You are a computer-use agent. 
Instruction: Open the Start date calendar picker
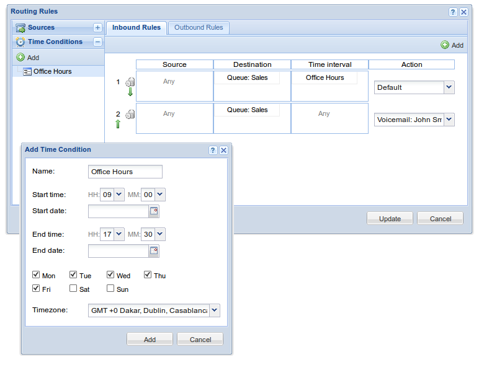[x=154, y=211]
